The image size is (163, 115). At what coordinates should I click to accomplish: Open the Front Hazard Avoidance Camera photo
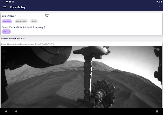coord(81,77)
